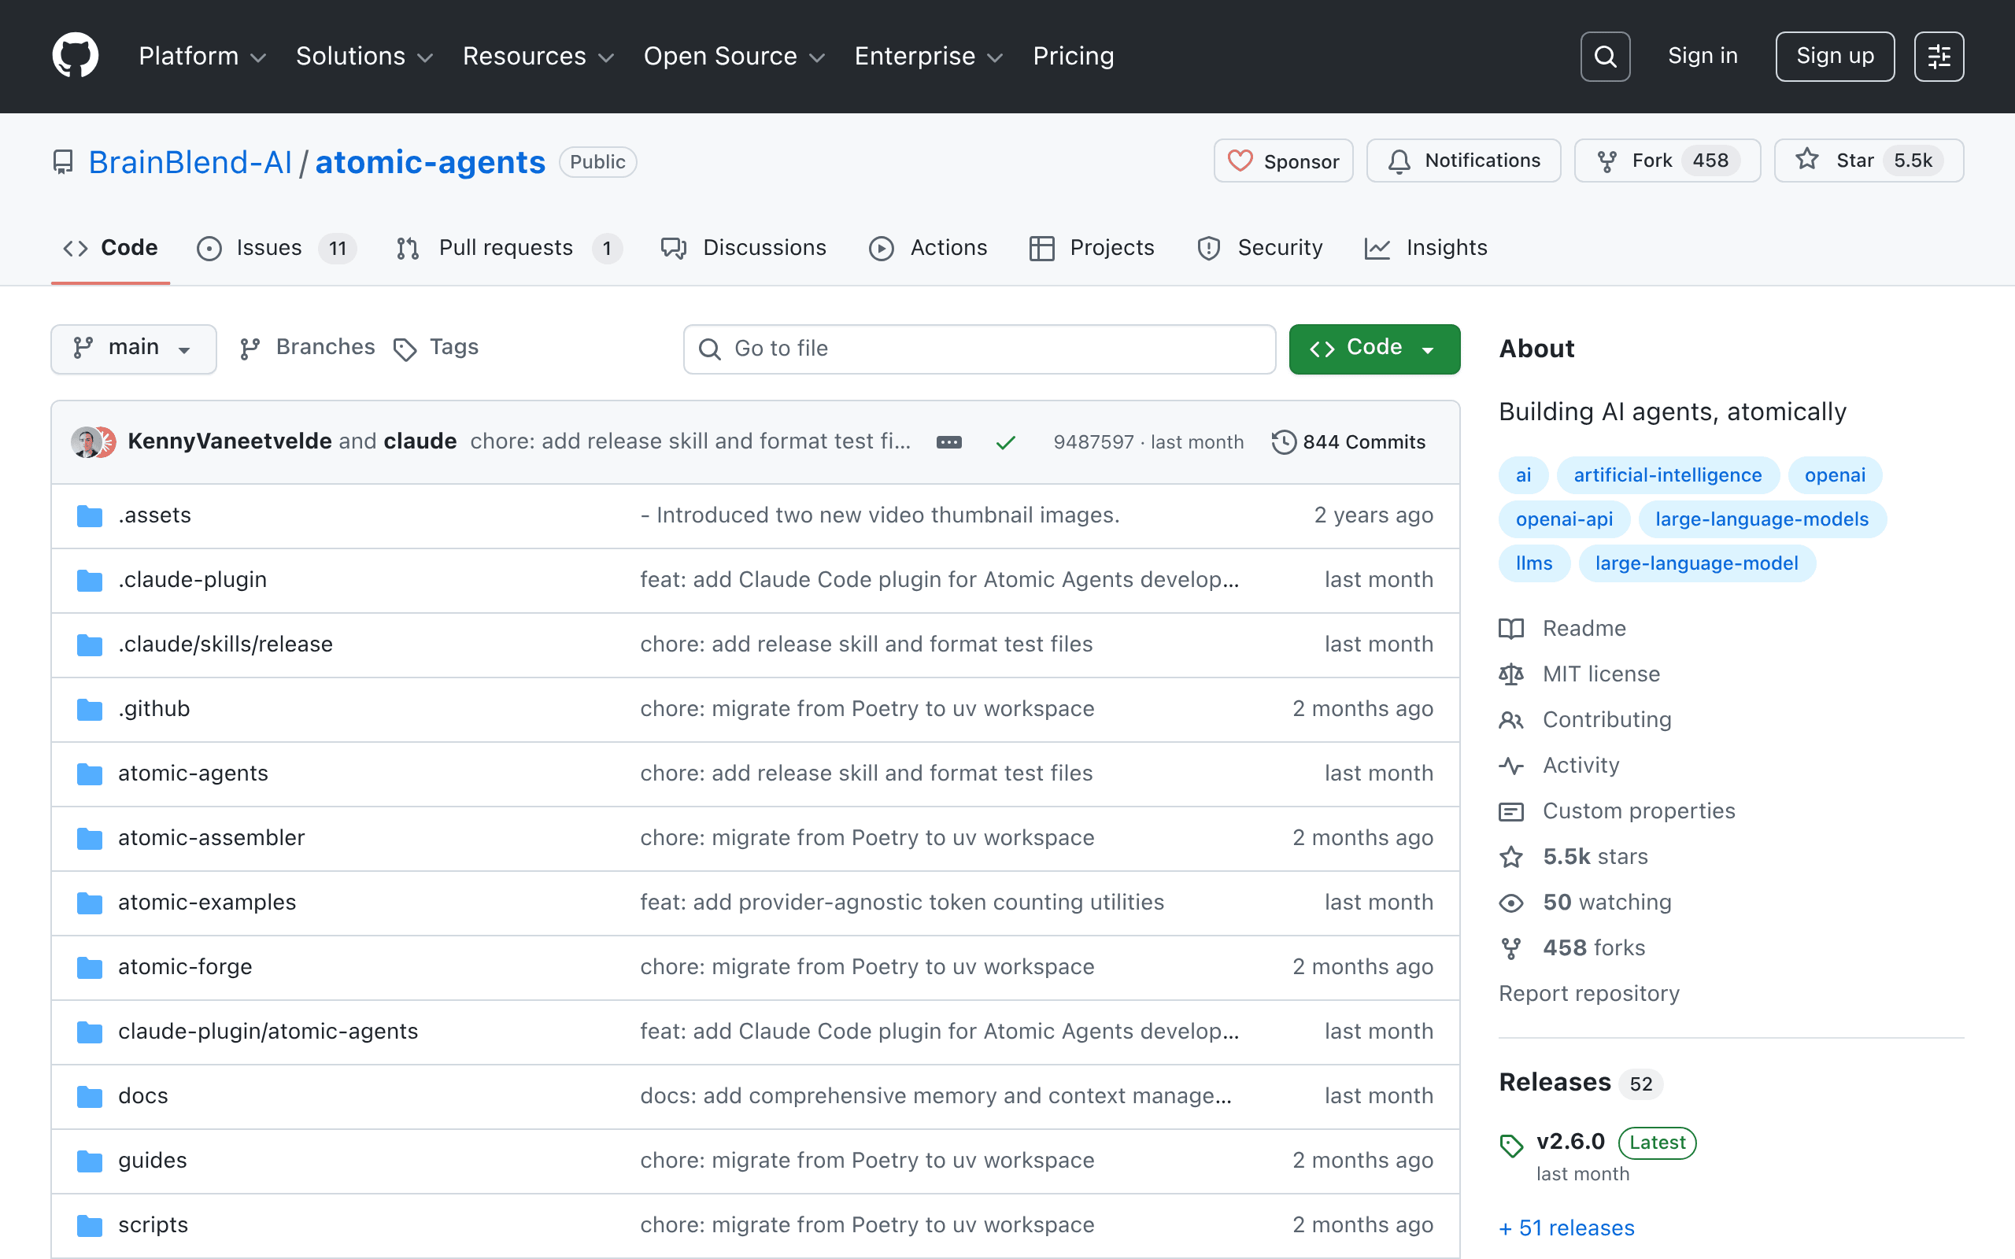The width and height of the screenshot is (2015, 1259).
Task: Click the green commit status checkmark
Action: tap(1006, 442)
